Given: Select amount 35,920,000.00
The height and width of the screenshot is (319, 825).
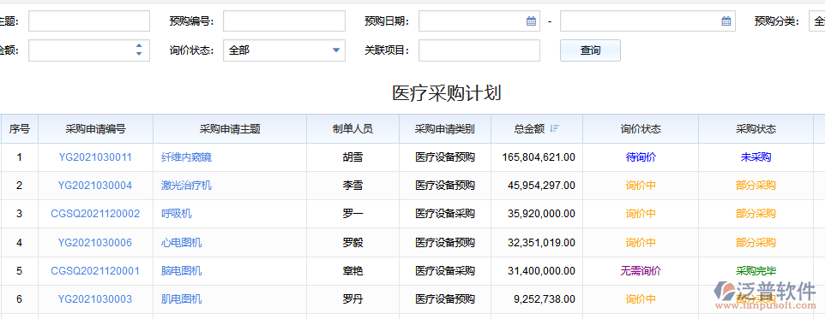Looking at the screenshot, I should [542, 214].
